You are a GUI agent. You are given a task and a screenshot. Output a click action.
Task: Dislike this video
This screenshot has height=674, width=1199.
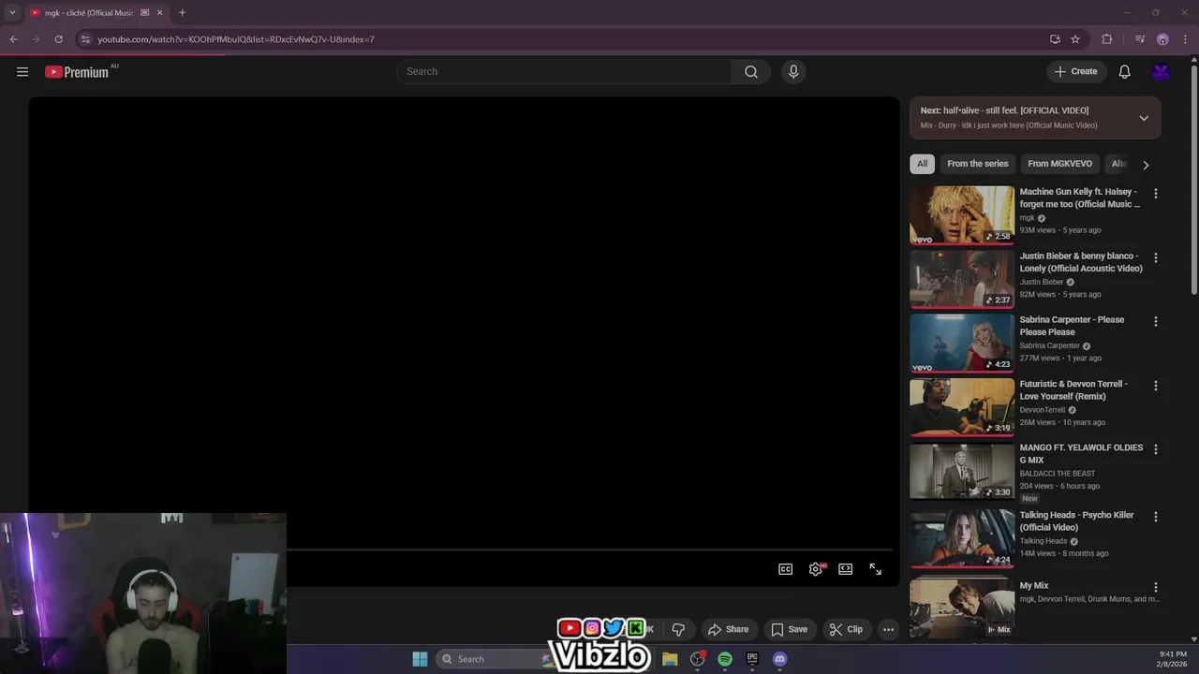click(x=678, y=629)
